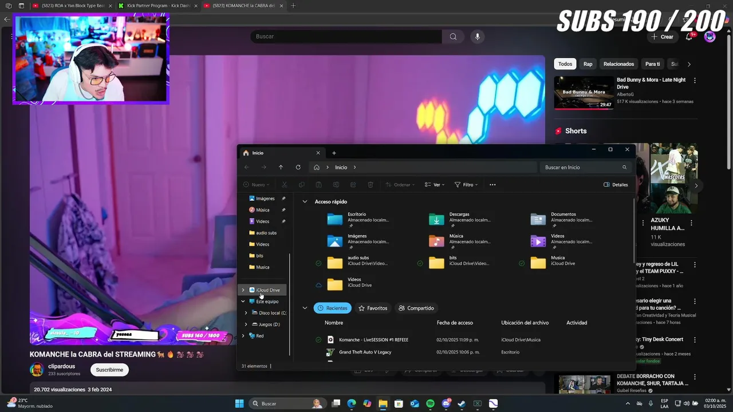Select Komanche - LiveSESSION #1 REFEEE file
The height and width of the screenshot is (412, 733).
pos(373,340)
